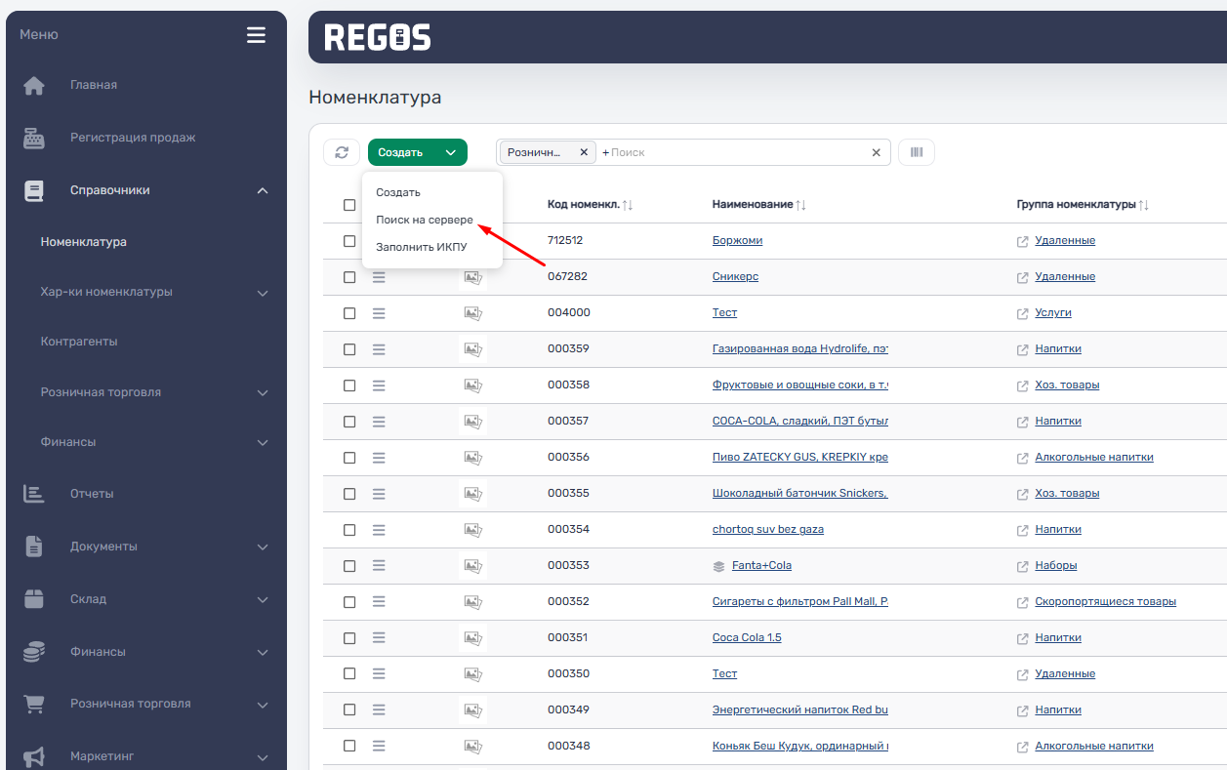Click the image placeholder for item 000356
The image size is (1227, 770).
point(472,458)
